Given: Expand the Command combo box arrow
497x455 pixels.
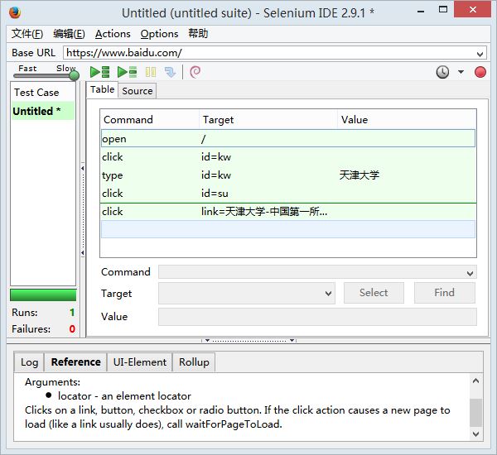Looking at the screenshot, I should click(470, 273).
